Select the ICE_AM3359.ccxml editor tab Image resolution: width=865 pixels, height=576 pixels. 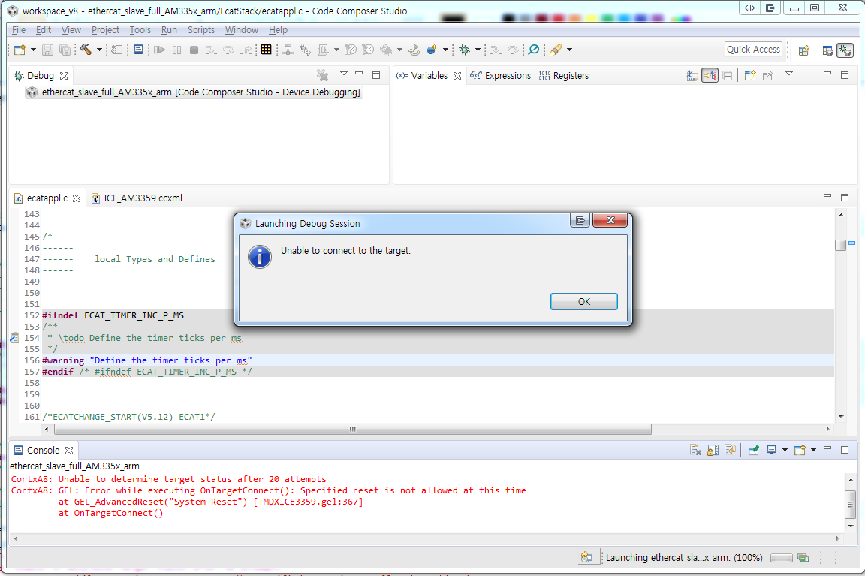click(x=137, y=198)
